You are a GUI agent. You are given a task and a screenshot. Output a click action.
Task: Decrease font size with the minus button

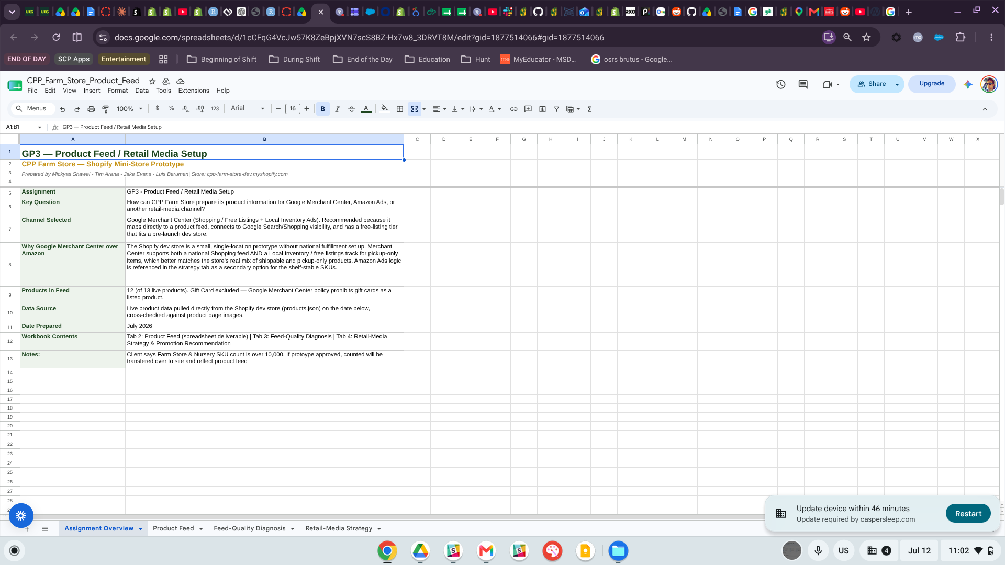click(x=278, y=109)
